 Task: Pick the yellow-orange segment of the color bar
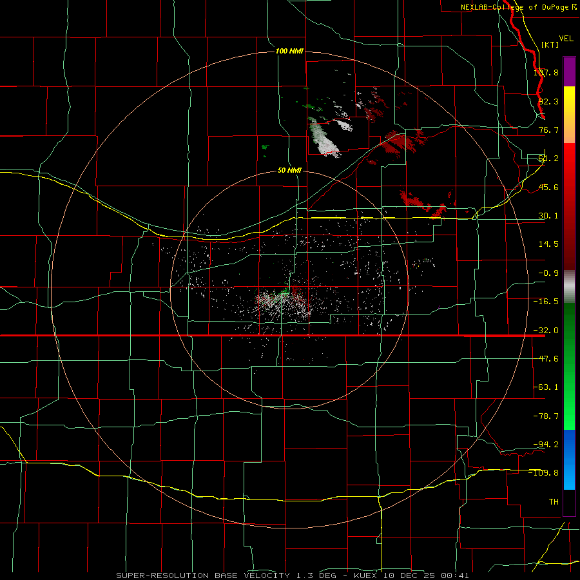tap(569, 115)
